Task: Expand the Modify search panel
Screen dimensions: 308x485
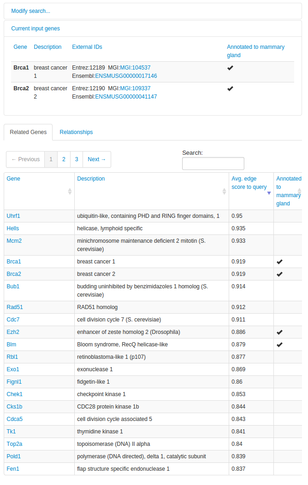Action: [30, 11]
